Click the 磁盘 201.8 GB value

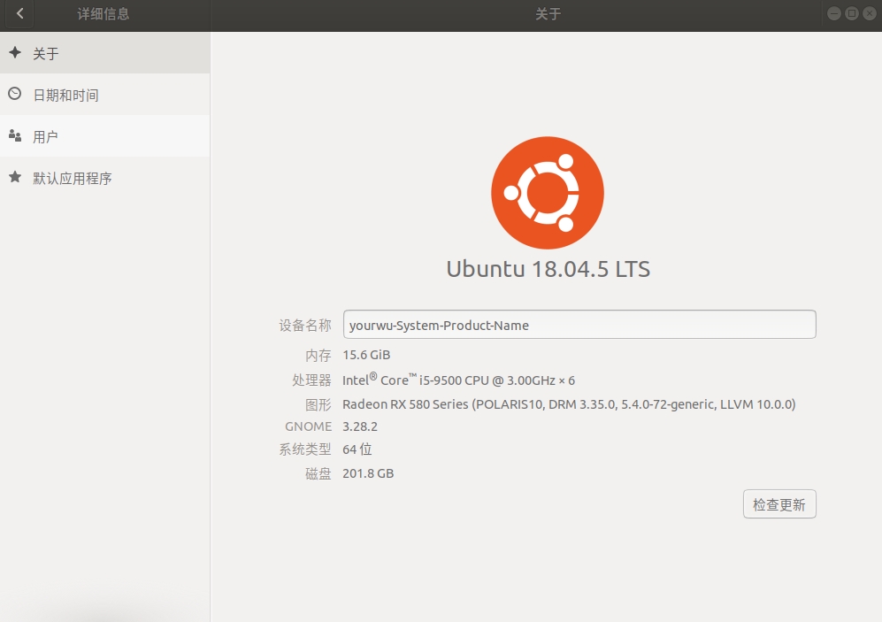coord(368,473)
